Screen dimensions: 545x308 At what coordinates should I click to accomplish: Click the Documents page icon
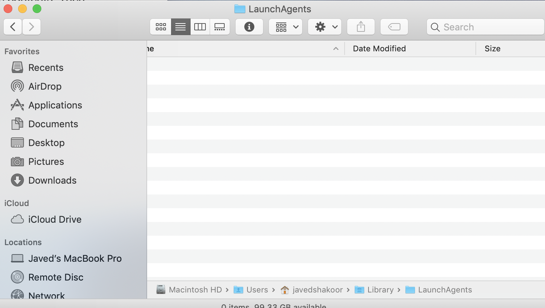coord(17,124)
